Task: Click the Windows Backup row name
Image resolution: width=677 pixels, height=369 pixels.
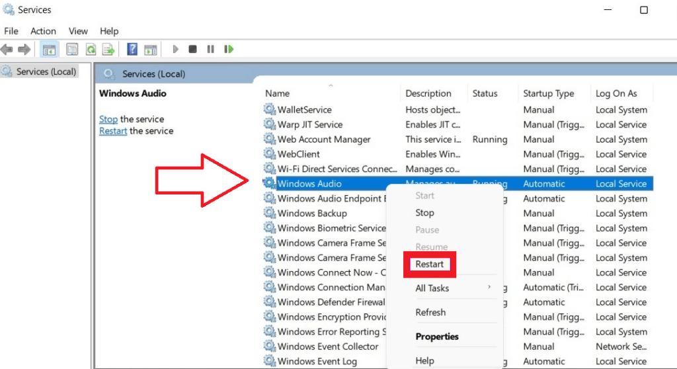Action: click(312, 213)
